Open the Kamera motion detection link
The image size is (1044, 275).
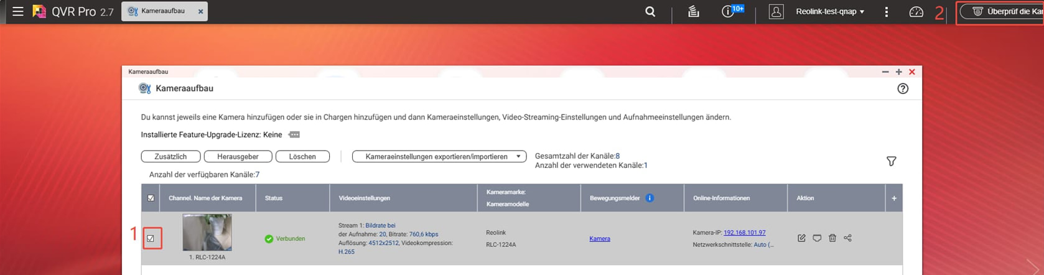coord(600,238)
